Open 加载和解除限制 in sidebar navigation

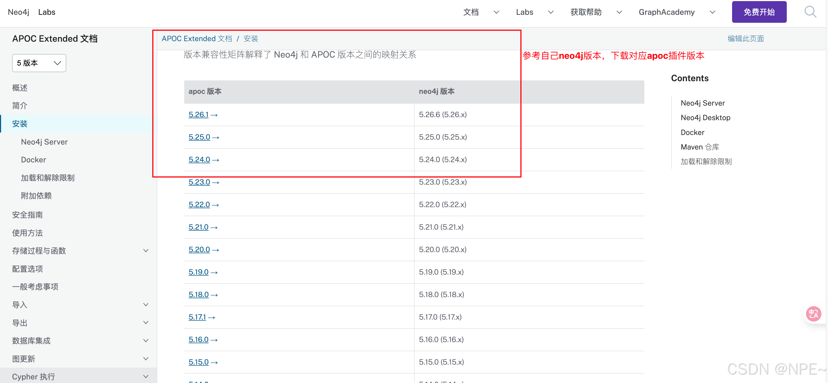(x=48, y=178)
